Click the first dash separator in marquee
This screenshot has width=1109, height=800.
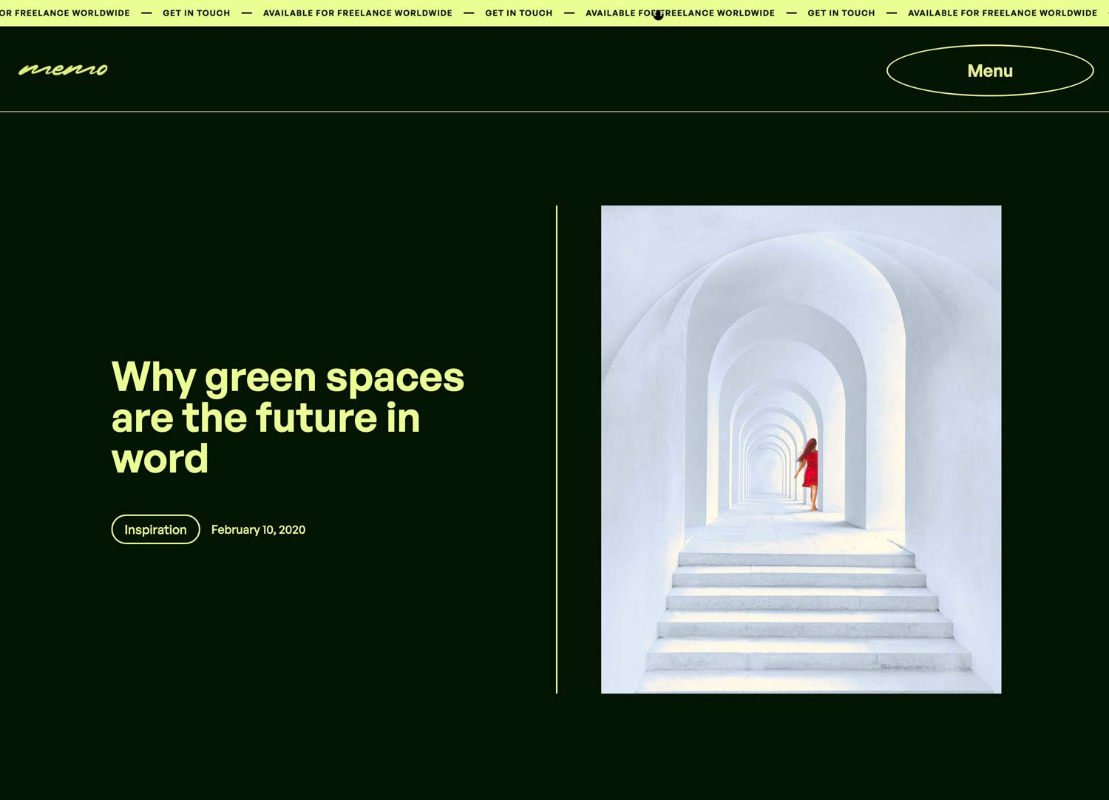146,13
